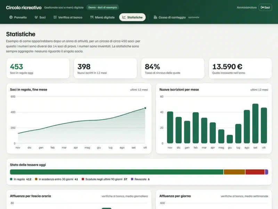The width and height of the screenshot is (278, 209).
Task: Click the ago bar in Nuove iscrizioni chart
Action: 247,126
